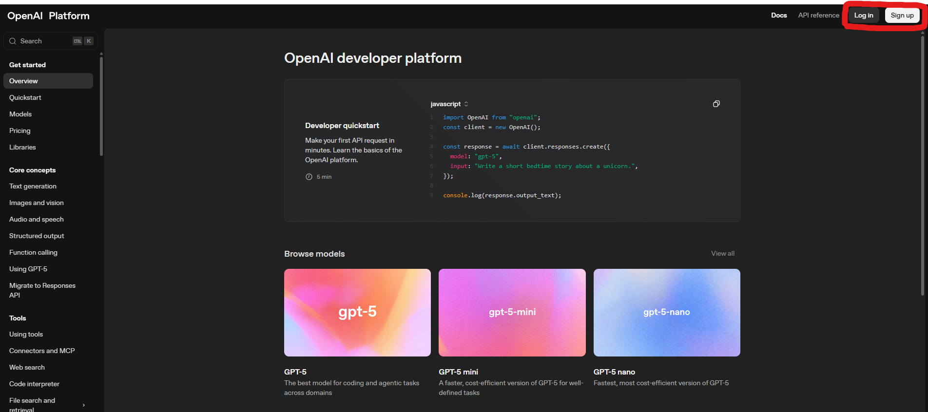Open the gpt-5-mini model card image

pos(512,313)
